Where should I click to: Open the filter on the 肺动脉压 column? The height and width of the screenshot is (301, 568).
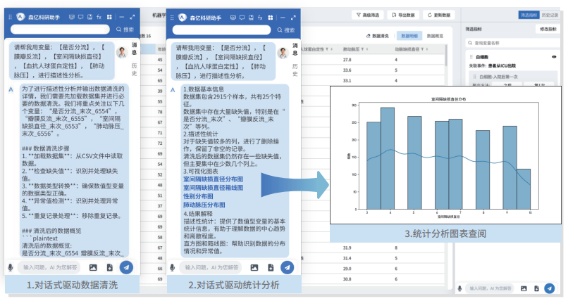[362, 49]
